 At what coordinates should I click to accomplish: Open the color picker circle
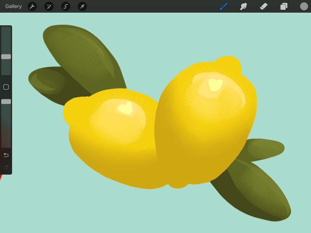click(304, 6)
